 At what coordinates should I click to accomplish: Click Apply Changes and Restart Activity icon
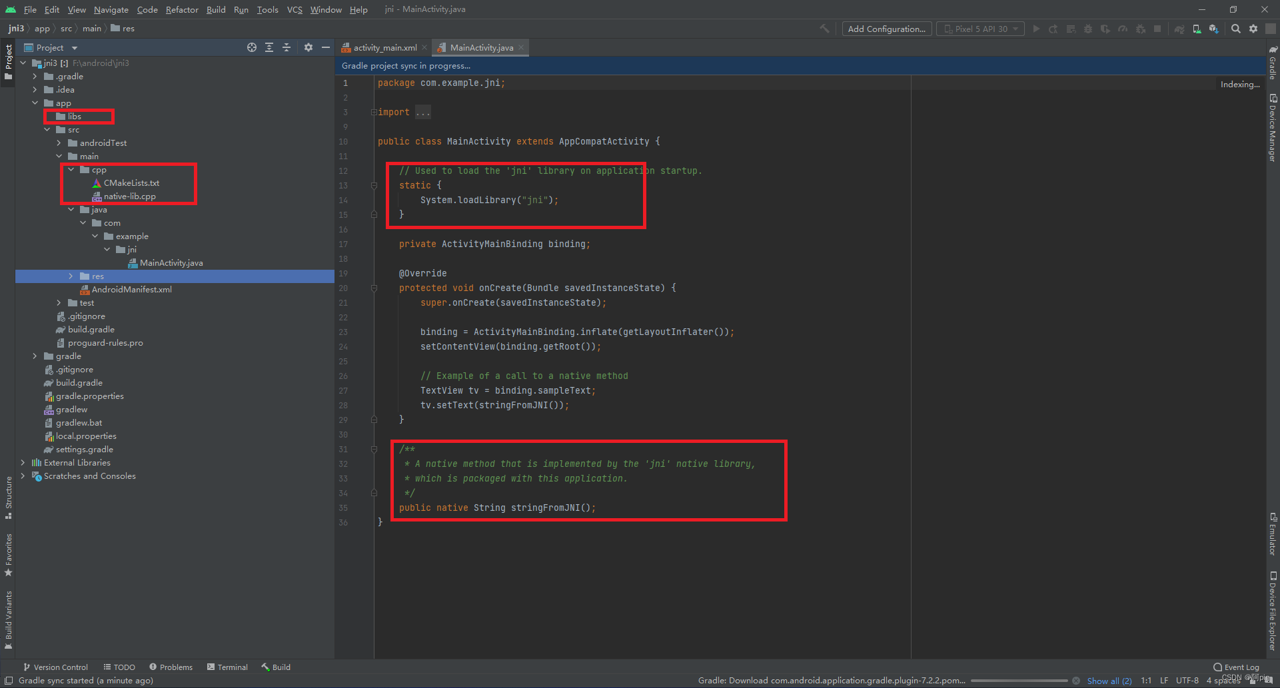[x=1053, y=29]
